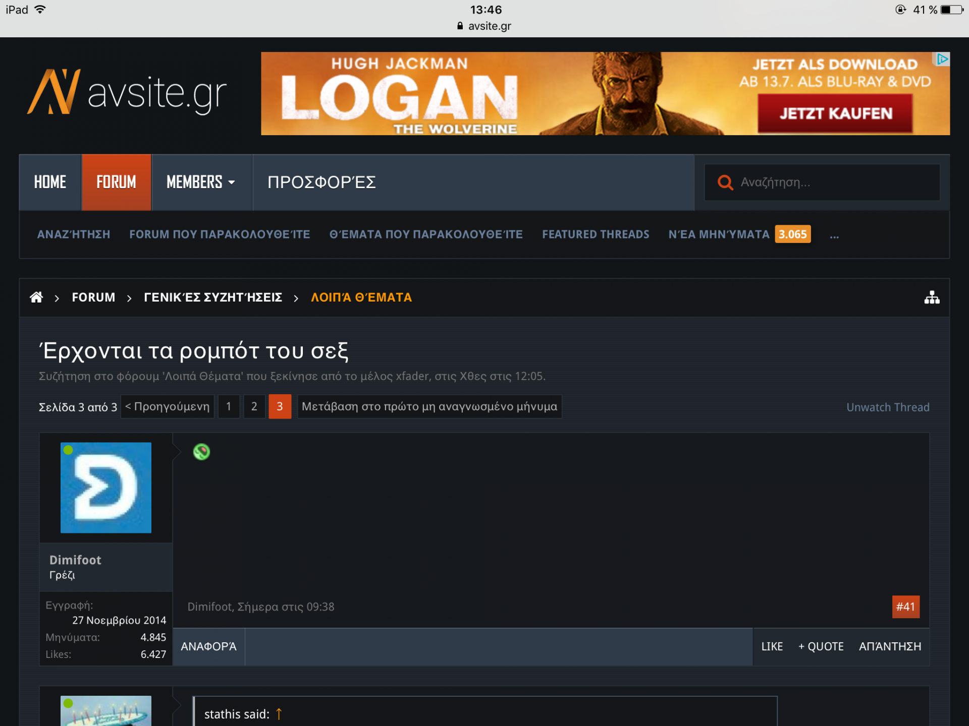Switch to the Forum tab
969x726 pixels.
116,182
